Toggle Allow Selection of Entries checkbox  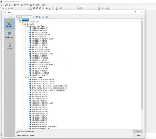17,135
